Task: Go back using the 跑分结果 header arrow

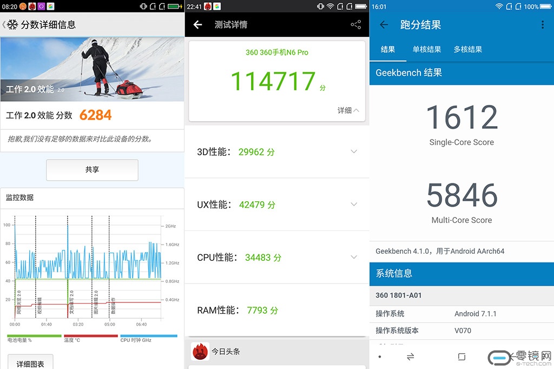Action: [384, 25]
